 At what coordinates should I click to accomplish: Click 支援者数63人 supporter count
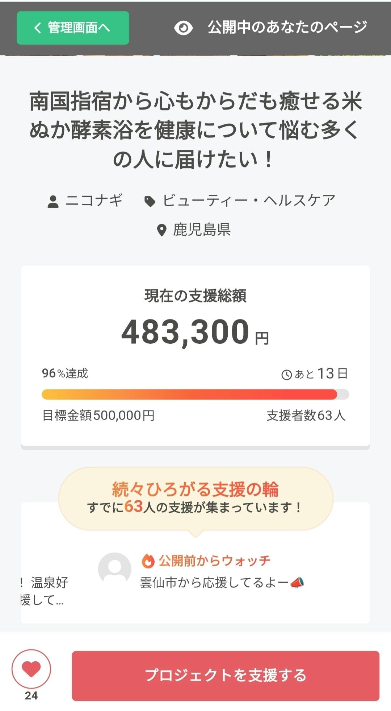tap(306, 416)
